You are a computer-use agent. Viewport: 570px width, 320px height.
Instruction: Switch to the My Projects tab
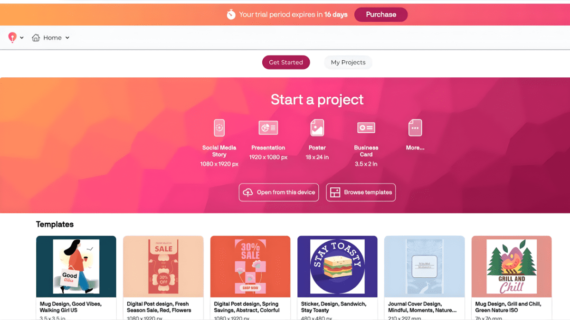pos(348,63)
